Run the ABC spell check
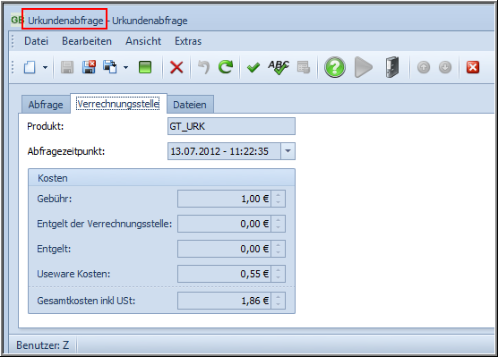Screen dimensions: 498x357 (x=279, y=67)
